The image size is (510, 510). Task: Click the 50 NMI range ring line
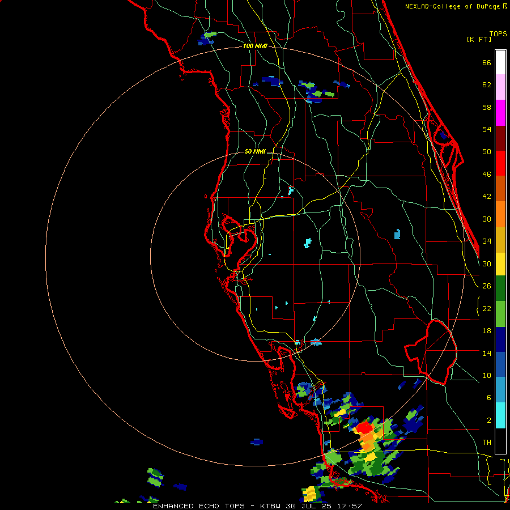tap(151, 256)
